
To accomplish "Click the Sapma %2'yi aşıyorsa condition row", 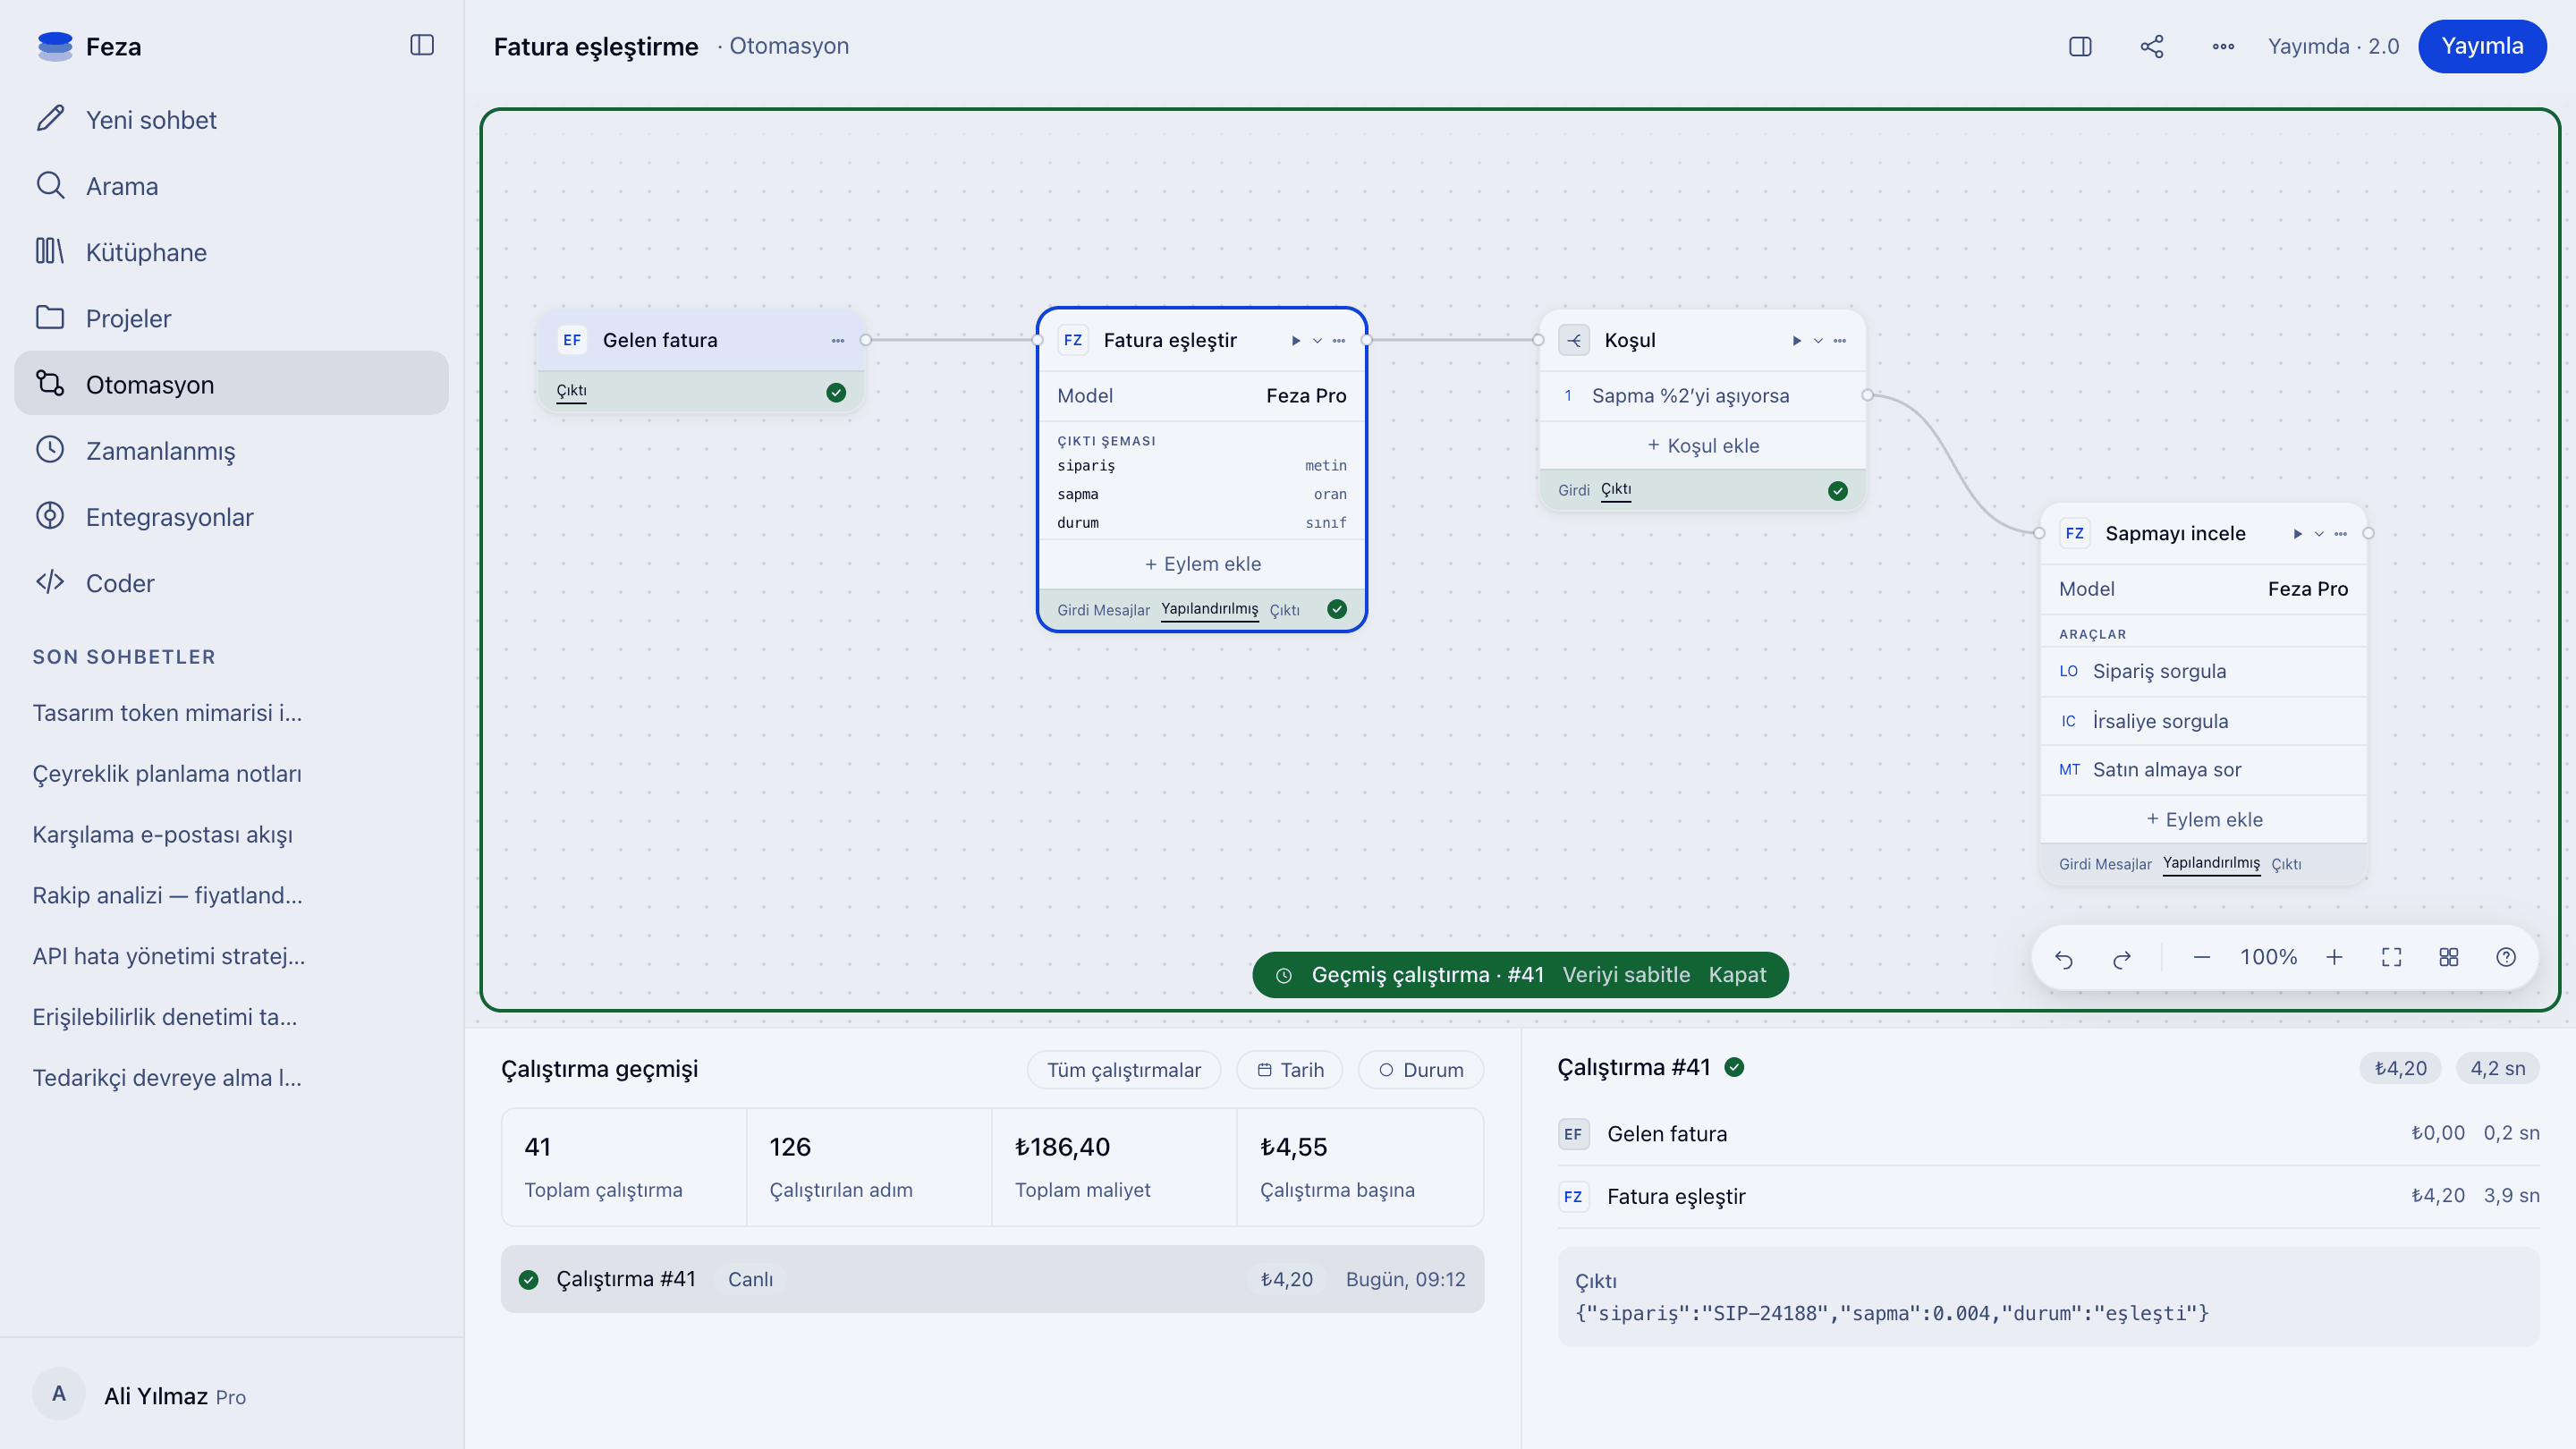I will [1703, 396].
